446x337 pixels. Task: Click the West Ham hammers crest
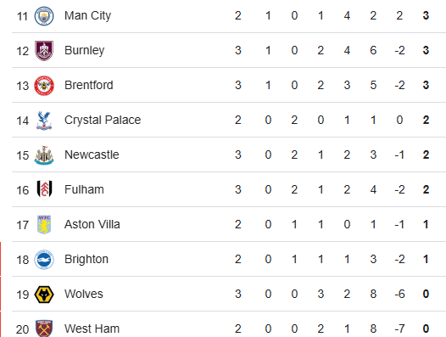44,329
